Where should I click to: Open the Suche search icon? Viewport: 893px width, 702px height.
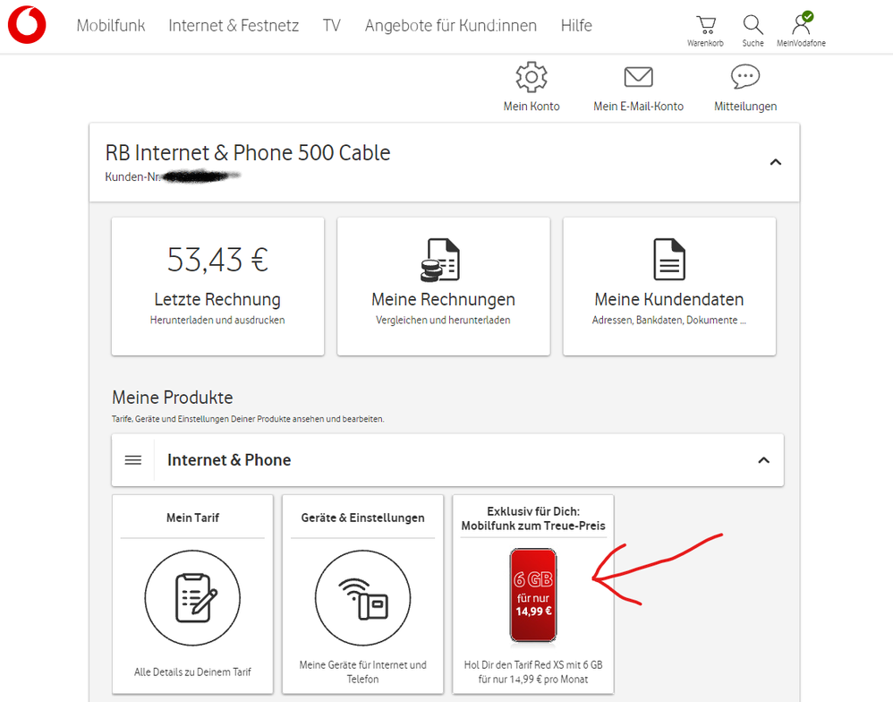753,24
